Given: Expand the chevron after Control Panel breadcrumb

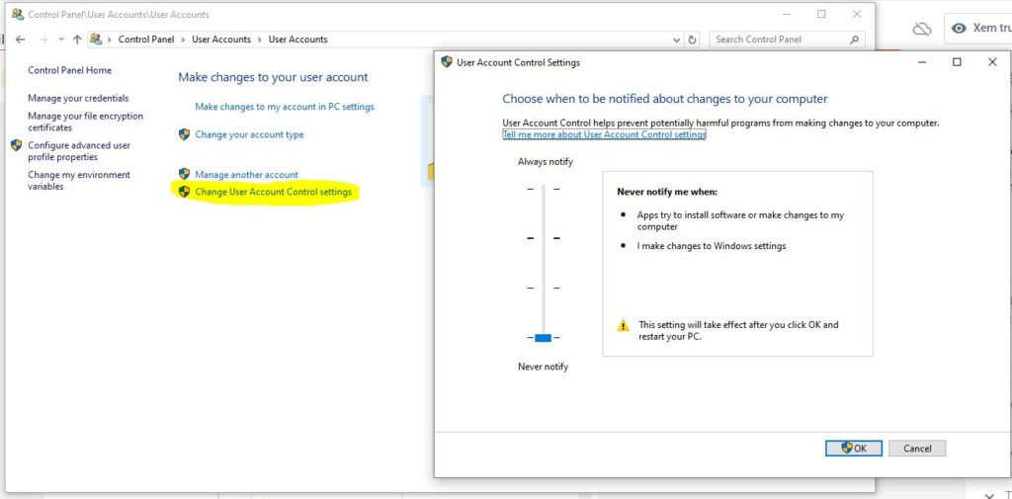Looking at the screenshot, I should click(x=183, y=40).
